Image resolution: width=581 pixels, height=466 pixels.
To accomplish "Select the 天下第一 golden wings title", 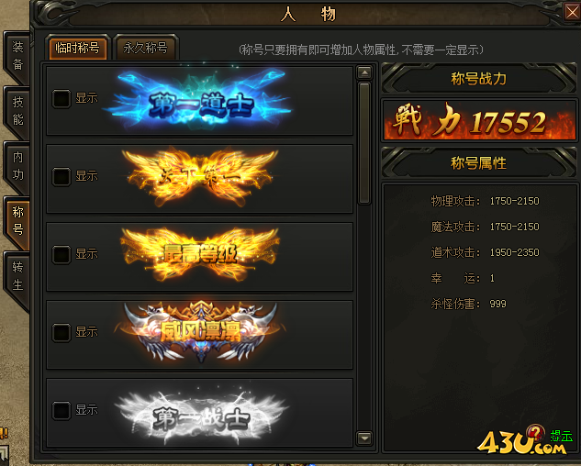I will pyautogui.click(x=200, y=178).
